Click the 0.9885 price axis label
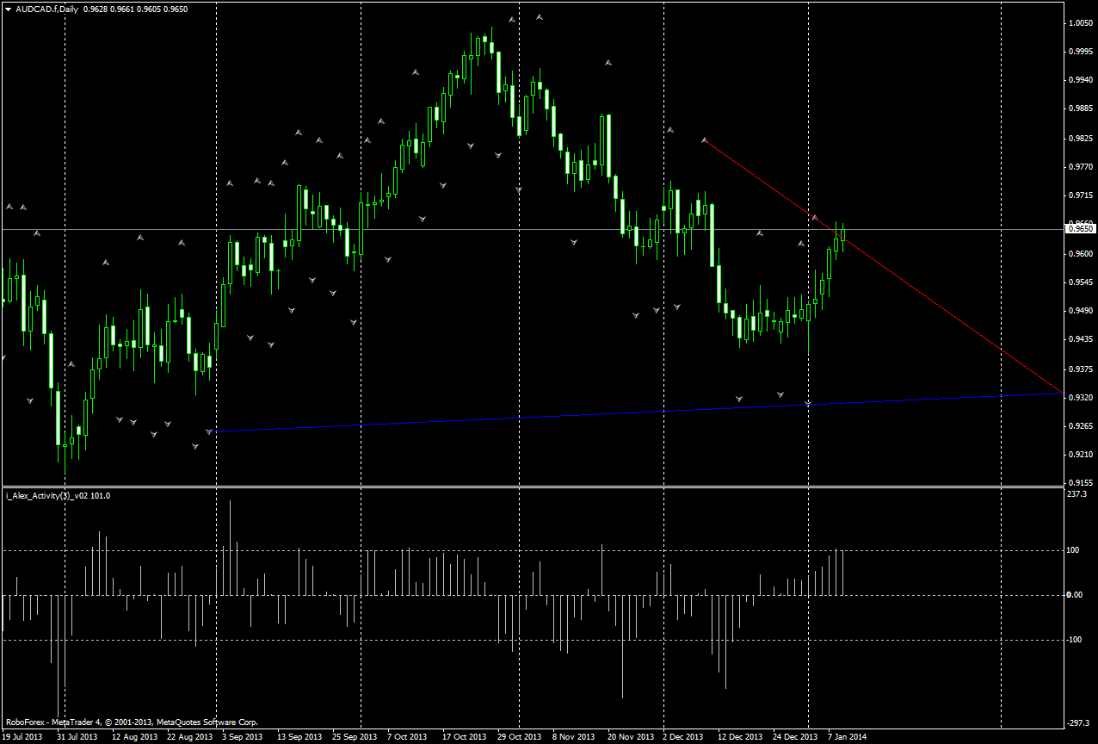 coord(1080,109)
